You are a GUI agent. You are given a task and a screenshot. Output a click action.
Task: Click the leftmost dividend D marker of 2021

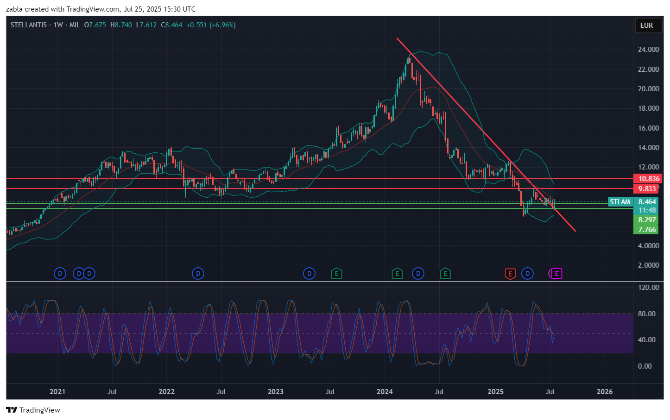pos(60,274)
